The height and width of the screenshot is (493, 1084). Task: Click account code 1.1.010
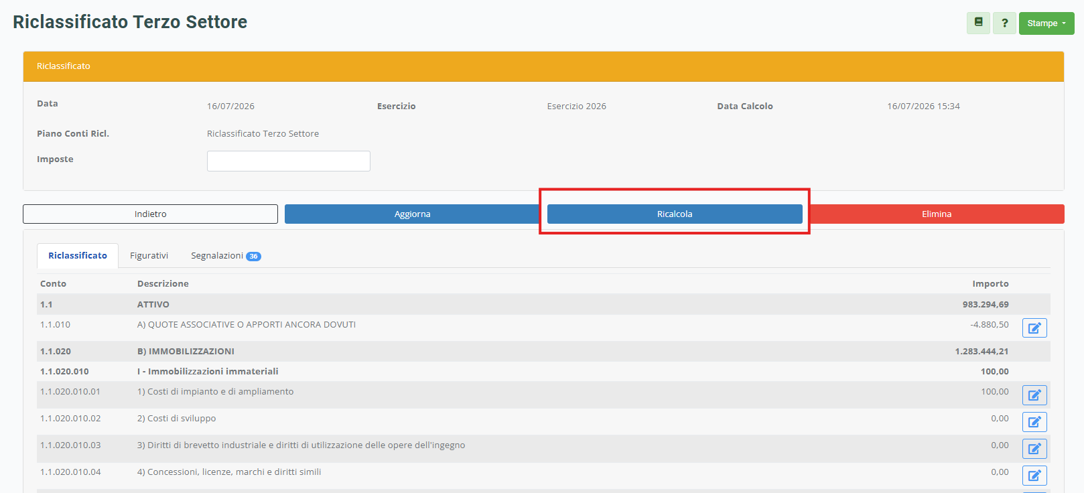click(x=55, y=324)
